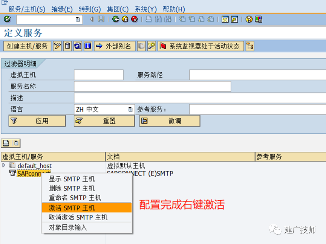Click the 参考服务 input field
The height and width of the screenshot is (244, 326).
[258, 109]
